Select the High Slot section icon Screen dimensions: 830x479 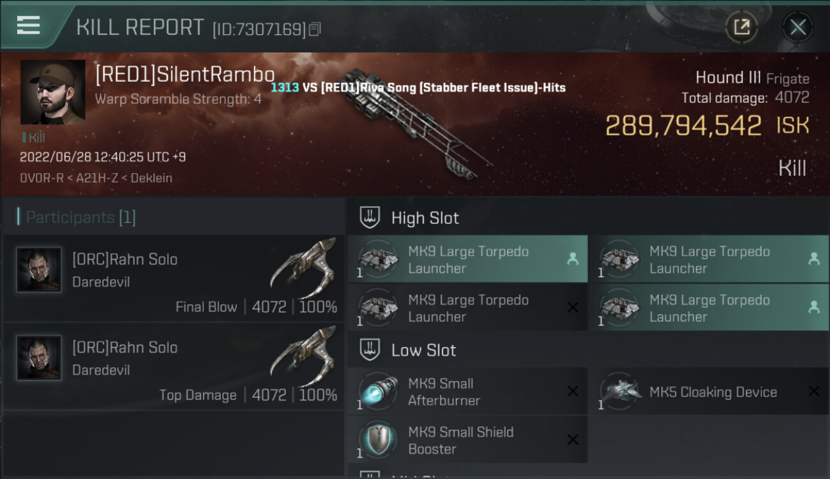pos(370,217)
